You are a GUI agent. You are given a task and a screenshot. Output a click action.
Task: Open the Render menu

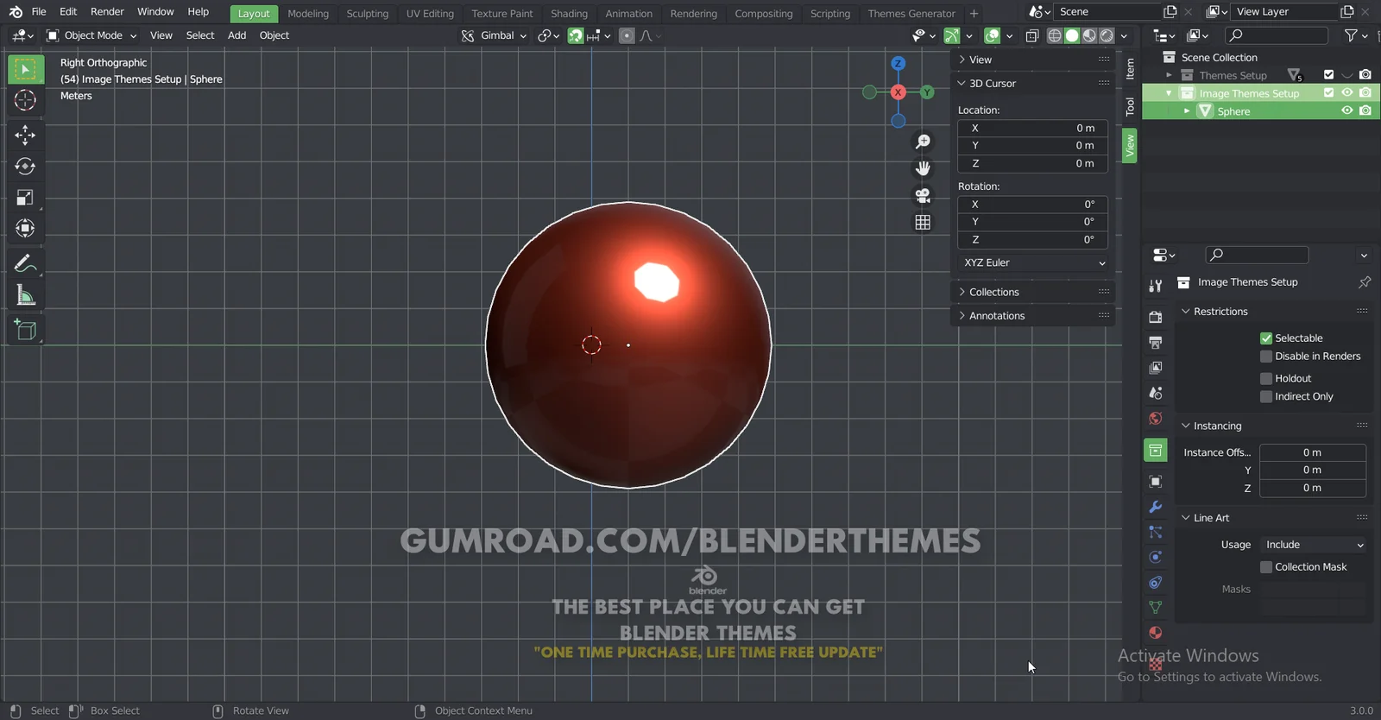(x=107, y=12)
